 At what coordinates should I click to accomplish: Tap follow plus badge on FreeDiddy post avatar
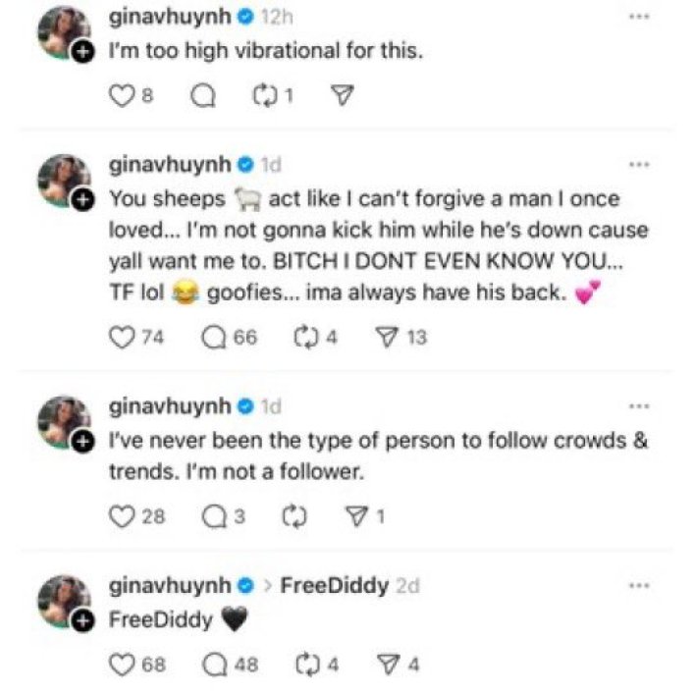(x=82, y=622)
